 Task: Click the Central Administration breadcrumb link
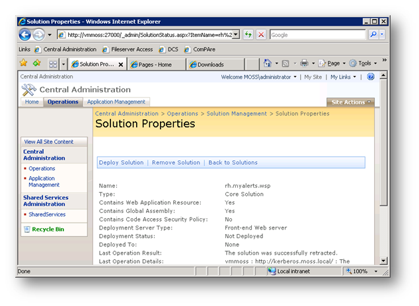pos(127,113)
